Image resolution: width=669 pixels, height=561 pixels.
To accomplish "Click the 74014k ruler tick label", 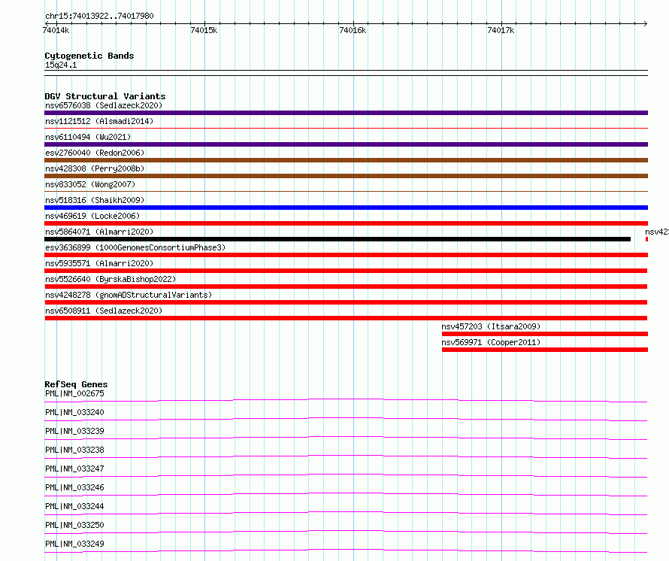I will [x=56, y=30].
